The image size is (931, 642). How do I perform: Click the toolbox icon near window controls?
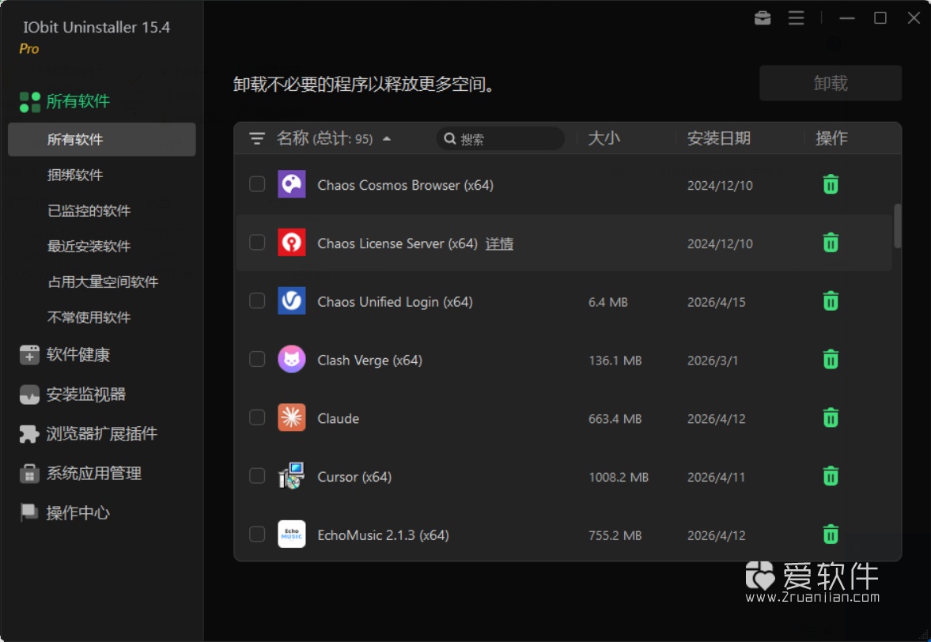[x=762, y=17]
